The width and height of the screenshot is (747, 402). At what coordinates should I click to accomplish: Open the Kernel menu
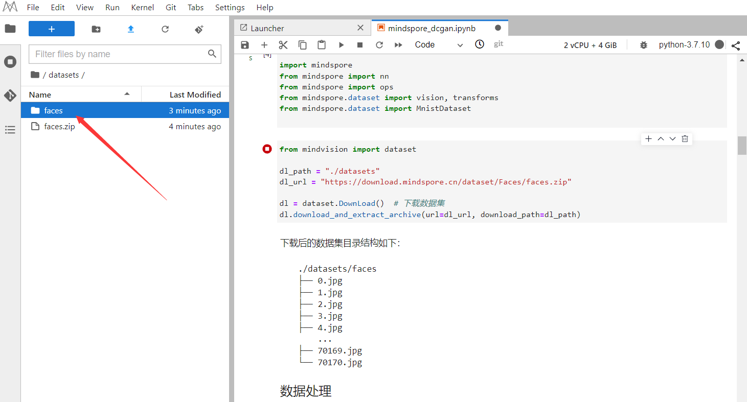click(143, 8)
